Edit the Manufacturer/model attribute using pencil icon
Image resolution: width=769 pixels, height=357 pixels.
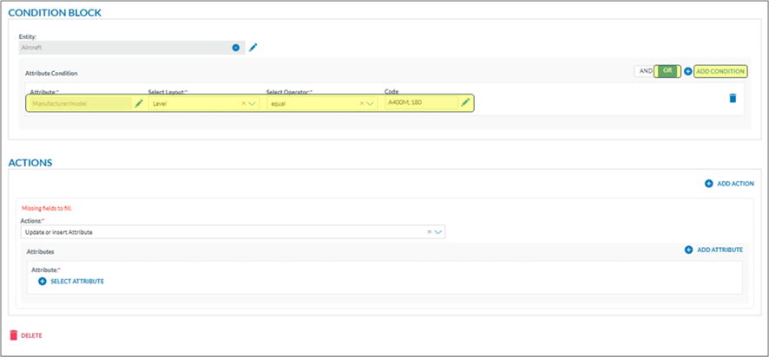click(138, 103)
